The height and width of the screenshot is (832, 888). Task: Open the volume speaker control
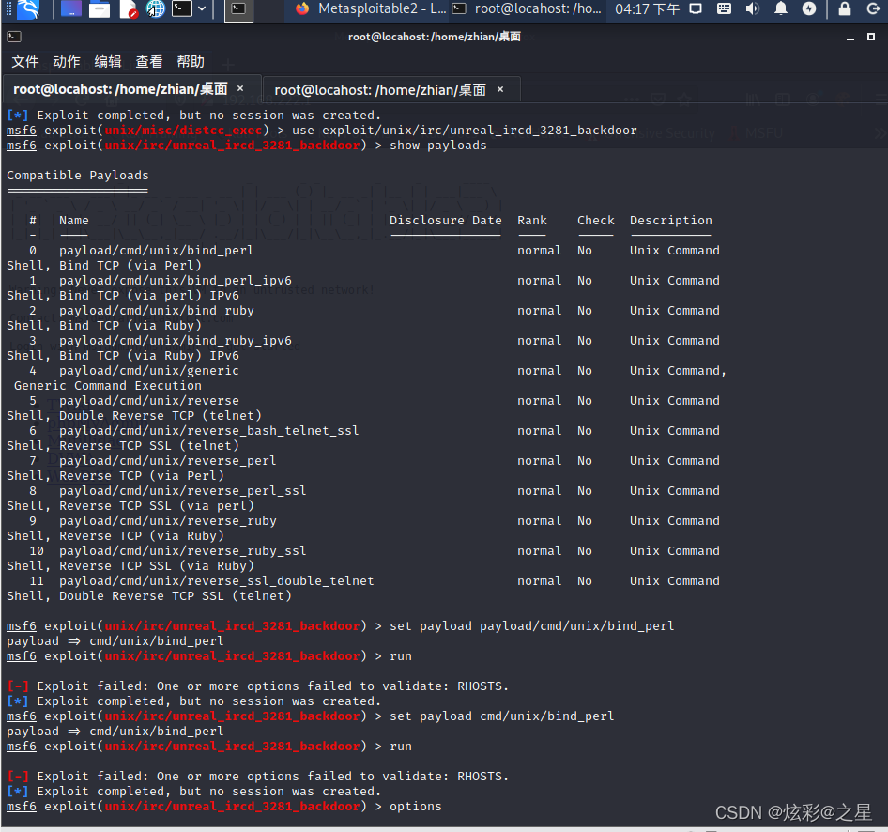(x=752, y=8)
